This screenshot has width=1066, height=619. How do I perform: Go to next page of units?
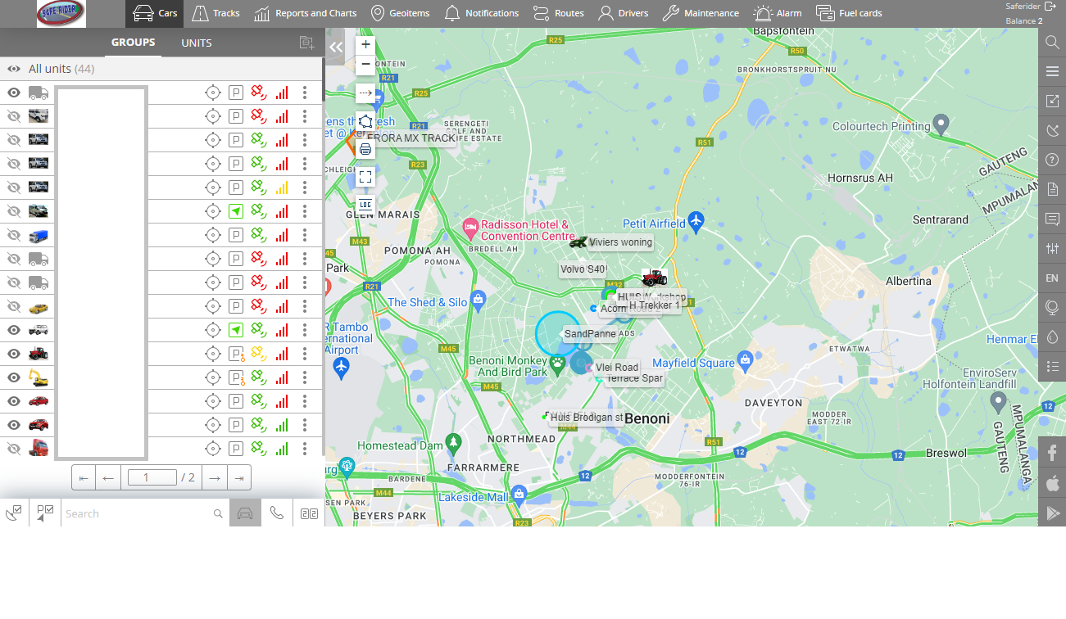click(215, 477)
